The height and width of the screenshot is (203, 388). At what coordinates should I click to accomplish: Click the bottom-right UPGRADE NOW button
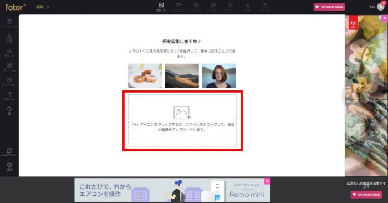(x=366, y=195)
